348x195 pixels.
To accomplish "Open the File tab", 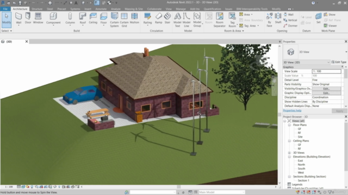I will [5, 9].
